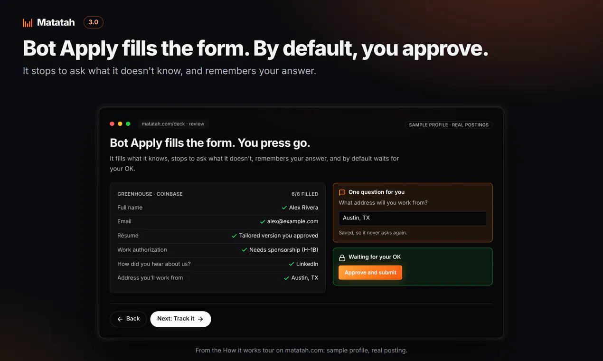Click the green window dot
Image resolution: width=603 pixels, height=361 pixels.
pos(128,124)
